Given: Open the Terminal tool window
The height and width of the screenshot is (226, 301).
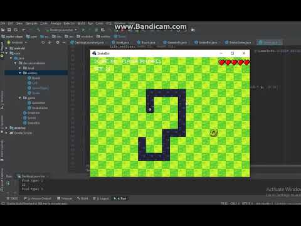Looking at the screenshot, I should [x=65, y=198].
